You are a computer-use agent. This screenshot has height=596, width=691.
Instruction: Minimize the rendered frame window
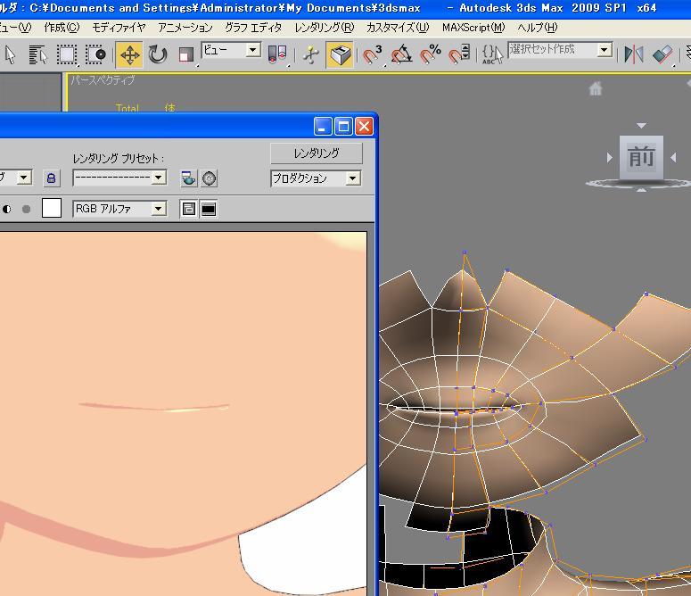[x=323, y=127]
